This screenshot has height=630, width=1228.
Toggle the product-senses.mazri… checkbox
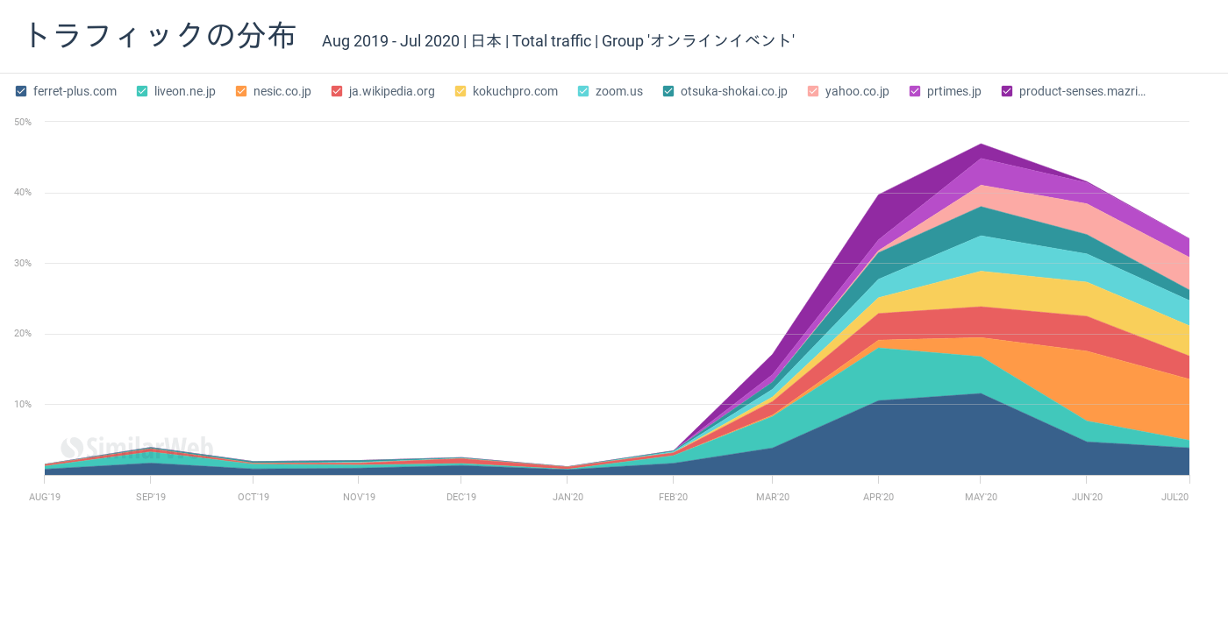click(x=1007, y=91)
